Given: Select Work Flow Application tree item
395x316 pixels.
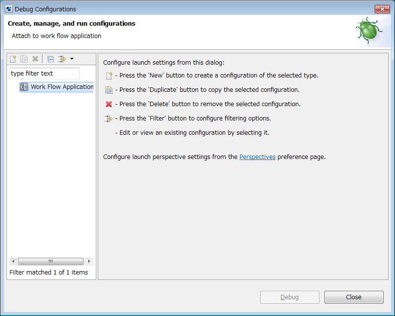Looking at the screenshot, I should 56,87.
